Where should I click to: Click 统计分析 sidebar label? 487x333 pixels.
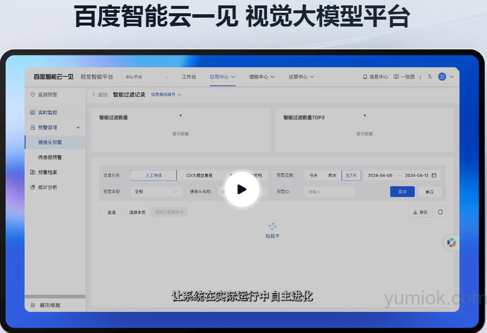[x=48, y=187]
